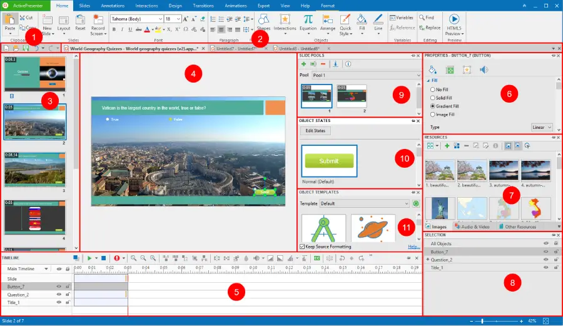Open the Audio tab icon in Properties pane
Image resolution: width=563 pixels, height=326 pixels.
(x=484, y=69)
